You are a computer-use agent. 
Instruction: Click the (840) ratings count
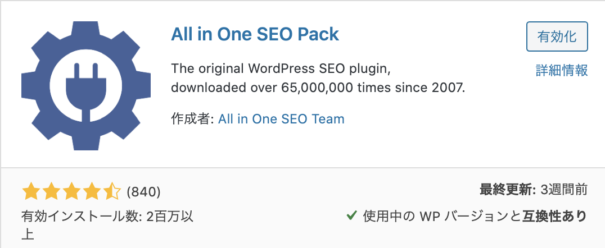click(x=143, y=192)
